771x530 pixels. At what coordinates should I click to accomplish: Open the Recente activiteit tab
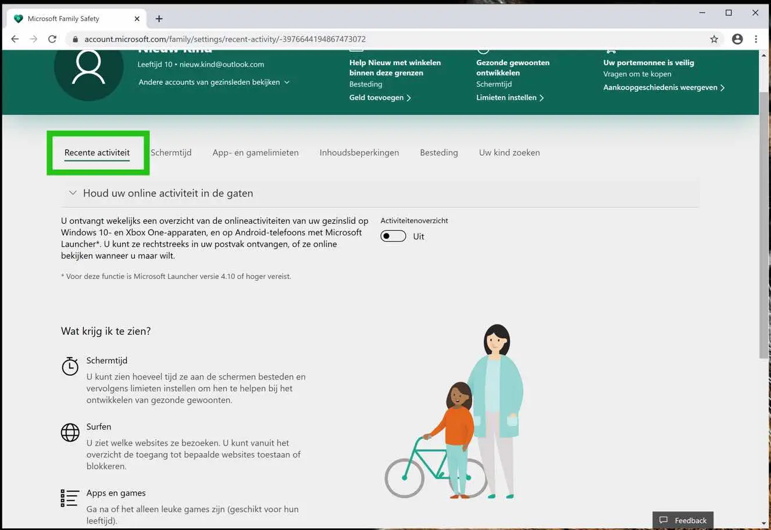point(97,153)
